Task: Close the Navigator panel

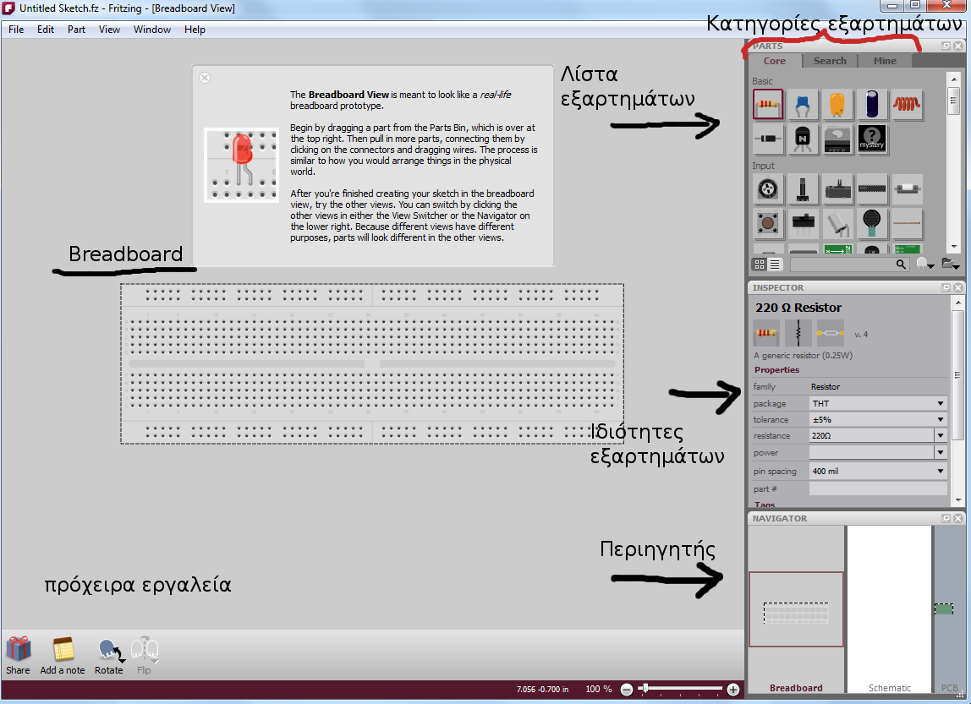Action: 958,518
